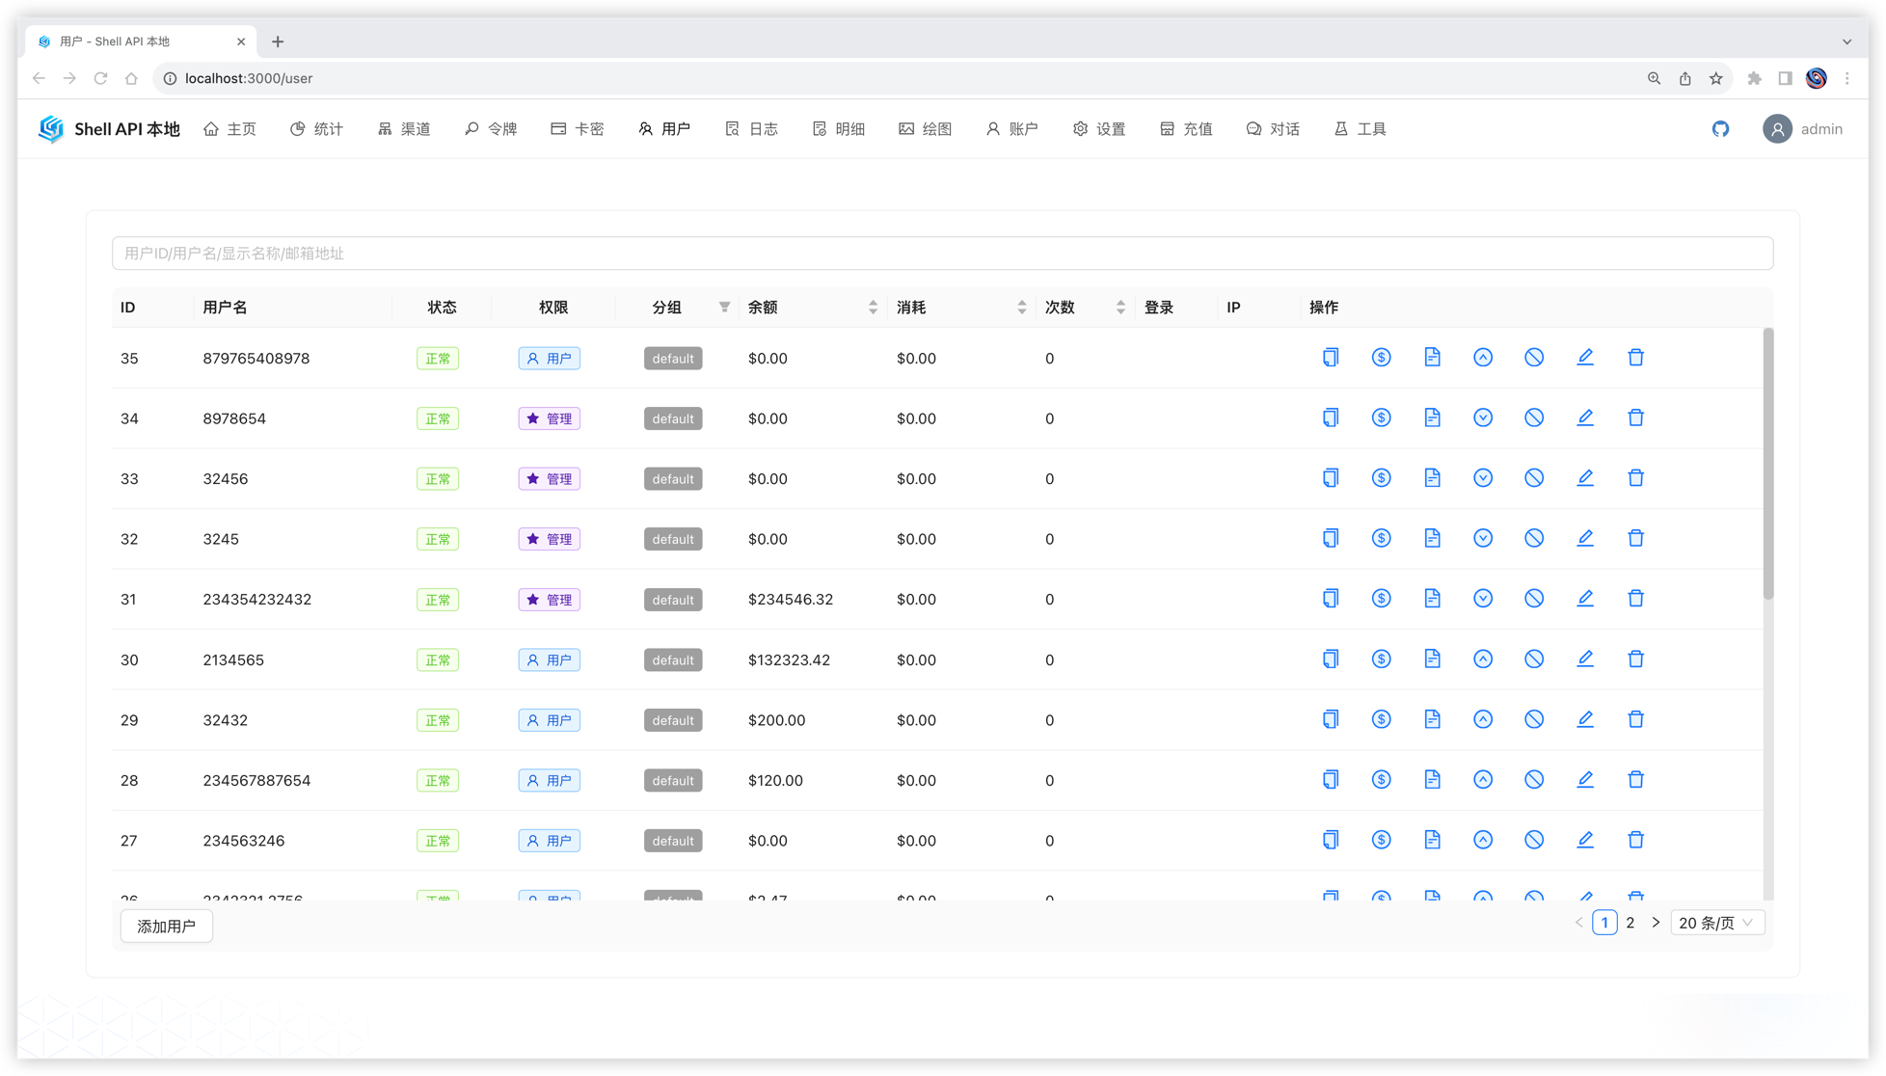The image size is (1886, 1076).
Task: Click the copy icon for user 879765408978
Action: click(x=1331, y=358)
